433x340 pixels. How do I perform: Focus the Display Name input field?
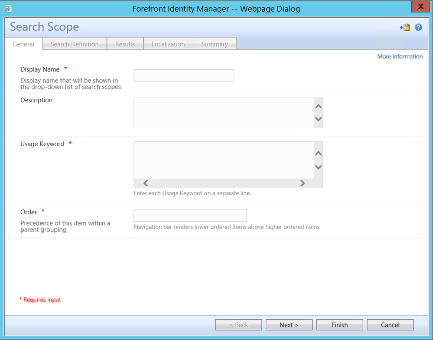click(x=184, y=76)
